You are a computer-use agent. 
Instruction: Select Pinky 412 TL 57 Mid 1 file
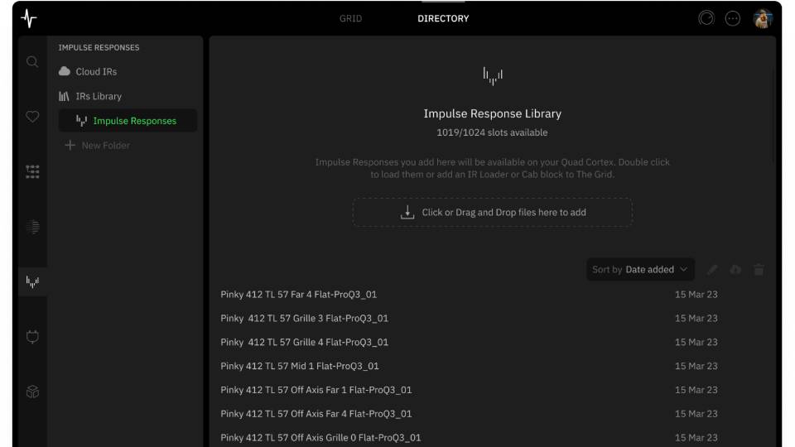point(300,366)
